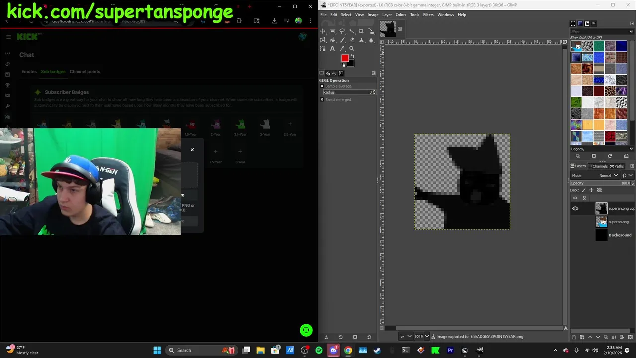Click the red foreground color swatch
Image resolution: width=636 pixels, height=358 pixels.
tap(344, 58)
